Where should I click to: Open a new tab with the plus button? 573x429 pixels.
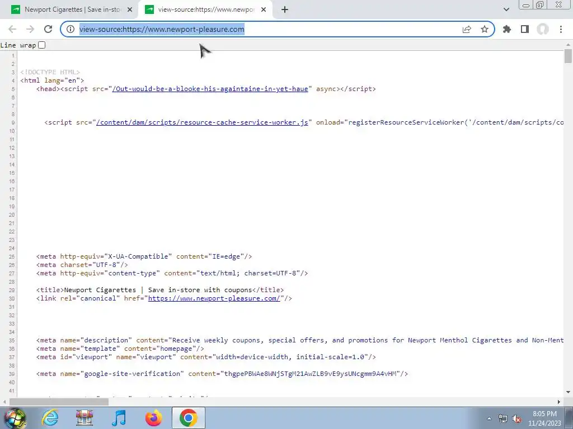pyautogui.click(x=285, y=10)
